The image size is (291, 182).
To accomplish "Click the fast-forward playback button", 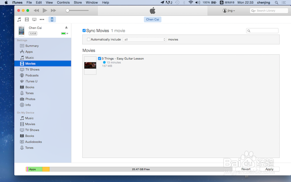I will click(x=53, y=11).
